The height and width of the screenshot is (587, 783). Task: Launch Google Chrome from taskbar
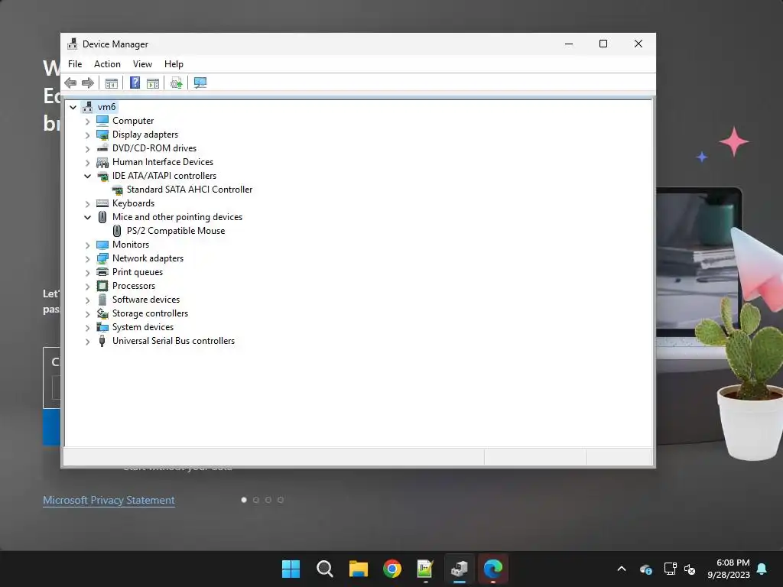point(392,569)
